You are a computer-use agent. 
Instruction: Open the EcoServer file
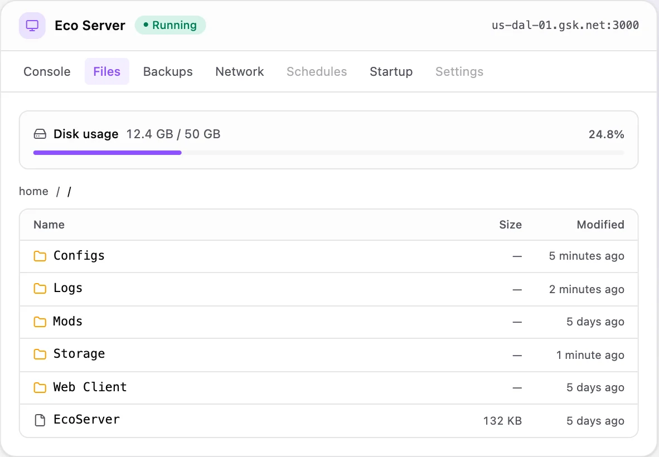tap(328, 420)
